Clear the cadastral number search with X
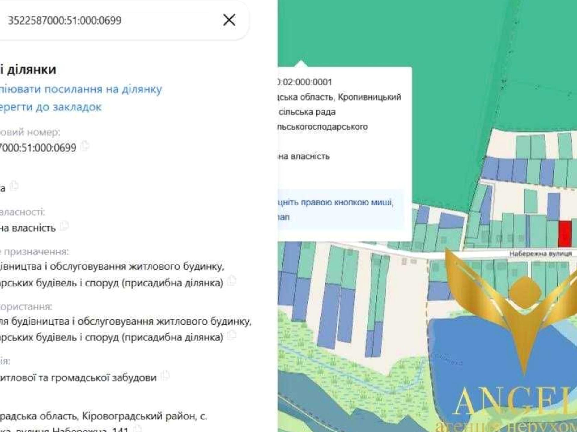 pos(229,20)
